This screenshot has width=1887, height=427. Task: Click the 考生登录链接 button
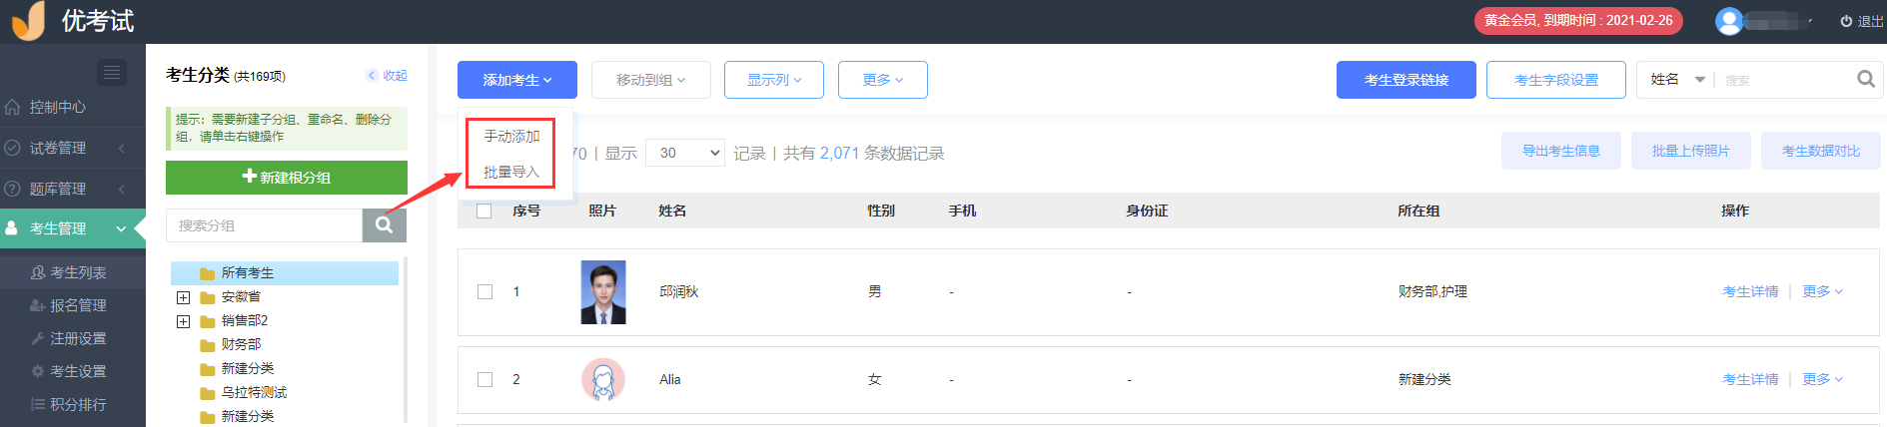(1407, 80)
